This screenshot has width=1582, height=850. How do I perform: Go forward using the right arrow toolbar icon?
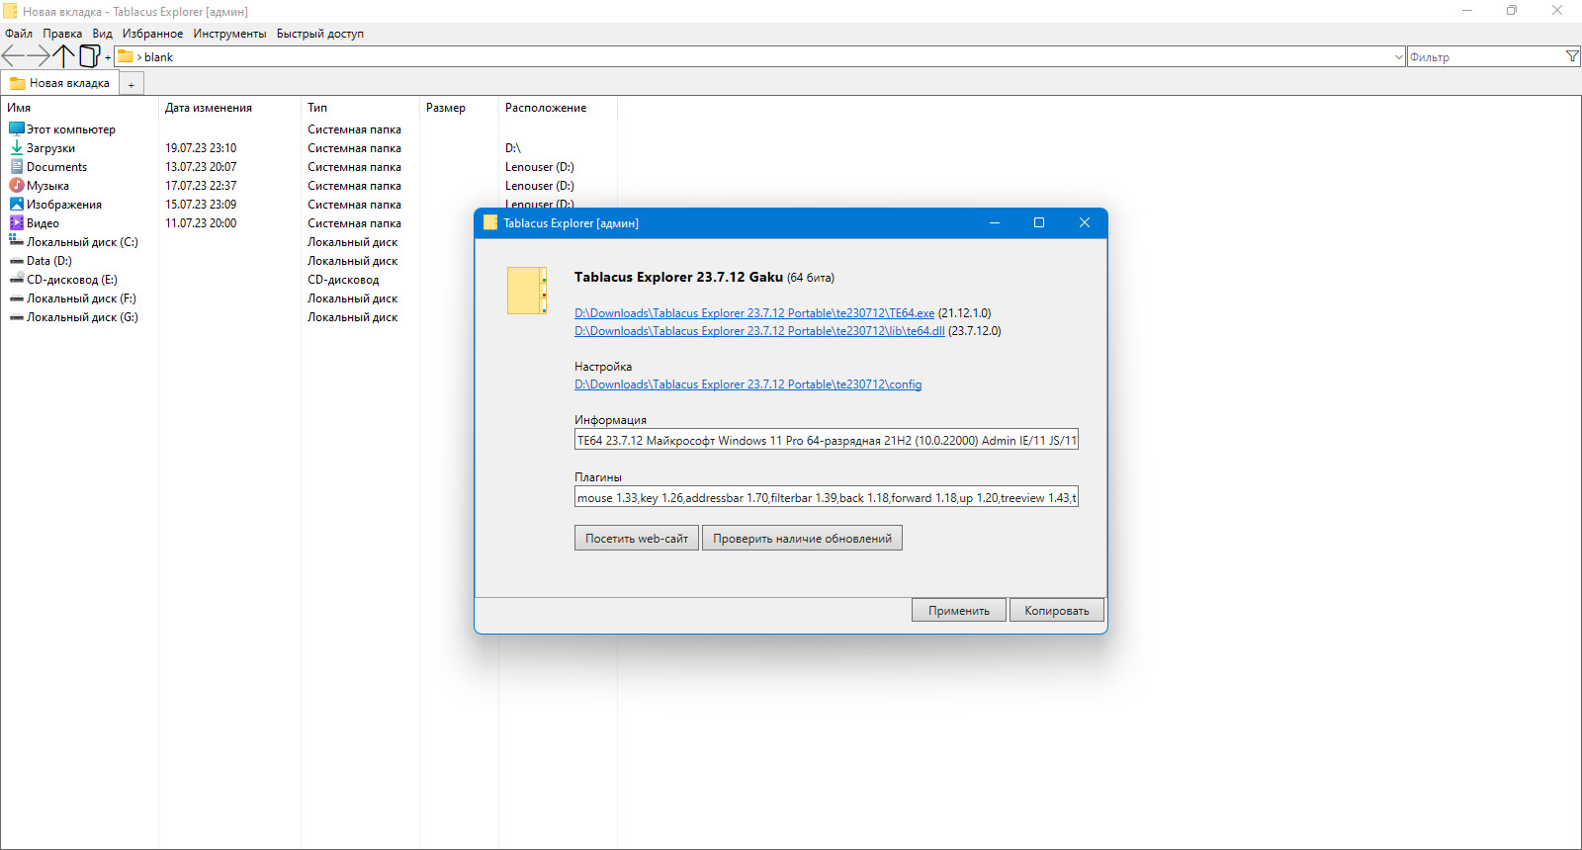tap(39, 56)
